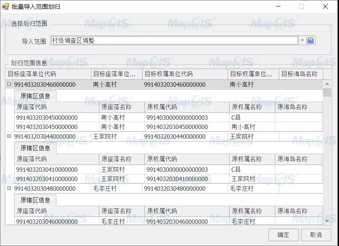
Task: Collapse the 王家院村 target row
Action: [x=9, y=137]
